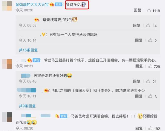Reply to the 摇滚歌手的心 comment

coord(139,66)
